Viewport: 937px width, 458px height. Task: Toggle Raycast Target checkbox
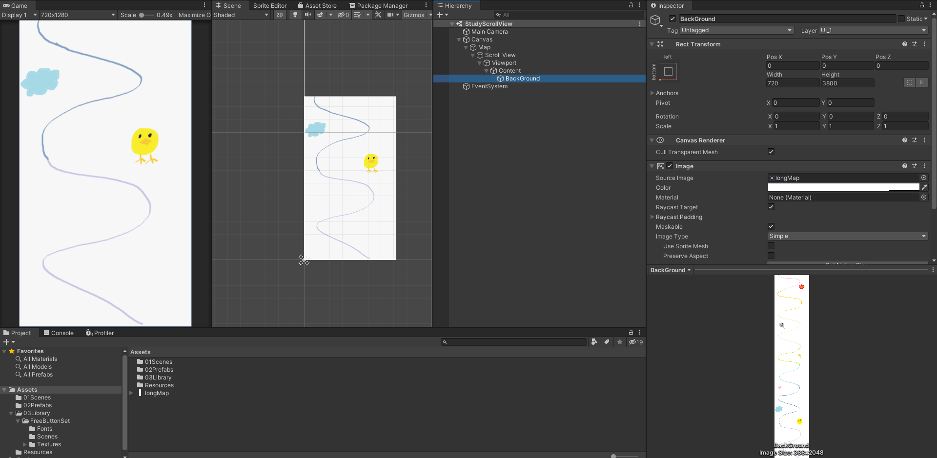[771, 207]
